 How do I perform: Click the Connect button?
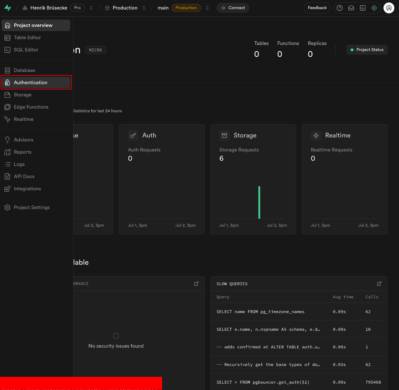click(233, 8)
